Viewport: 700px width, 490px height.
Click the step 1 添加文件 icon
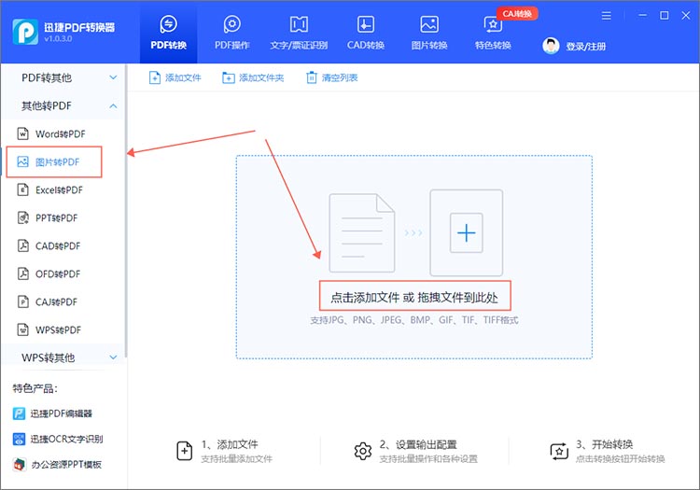coord(185,451)
